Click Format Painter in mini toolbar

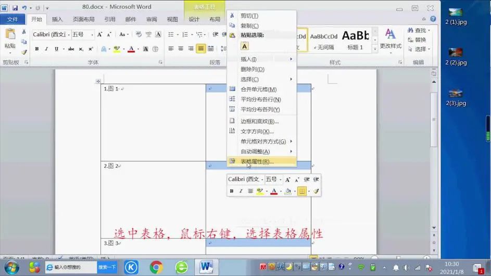point(316,191)
